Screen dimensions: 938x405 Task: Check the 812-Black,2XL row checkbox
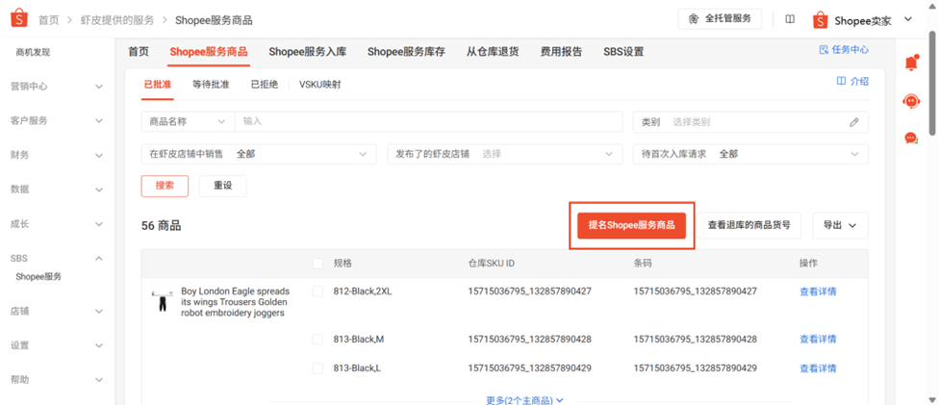[x=317, y=291]
